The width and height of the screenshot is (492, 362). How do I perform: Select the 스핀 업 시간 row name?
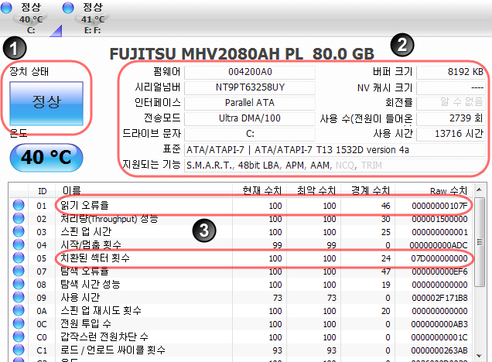(x=86, y=231)
